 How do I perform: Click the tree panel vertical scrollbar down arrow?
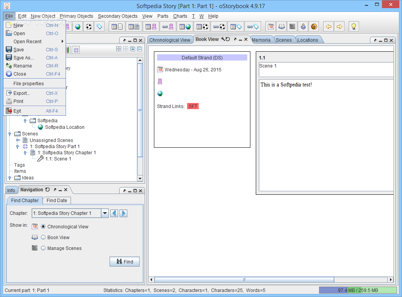pyautogui.click(x=140, y=178)
